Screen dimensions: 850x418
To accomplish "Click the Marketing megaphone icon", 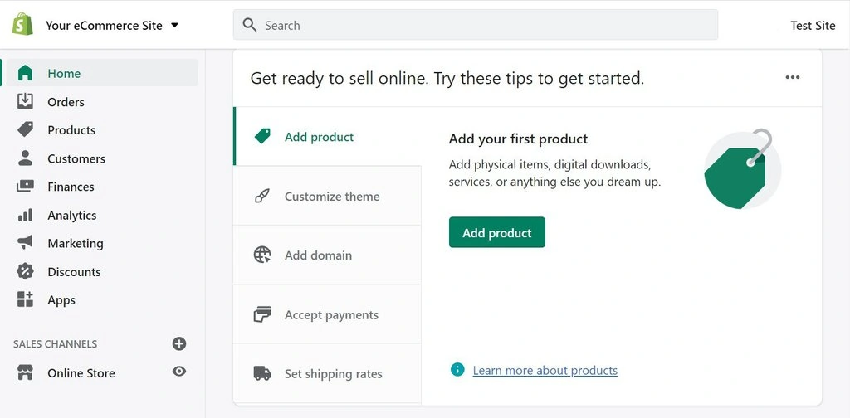I will [25, 242].
